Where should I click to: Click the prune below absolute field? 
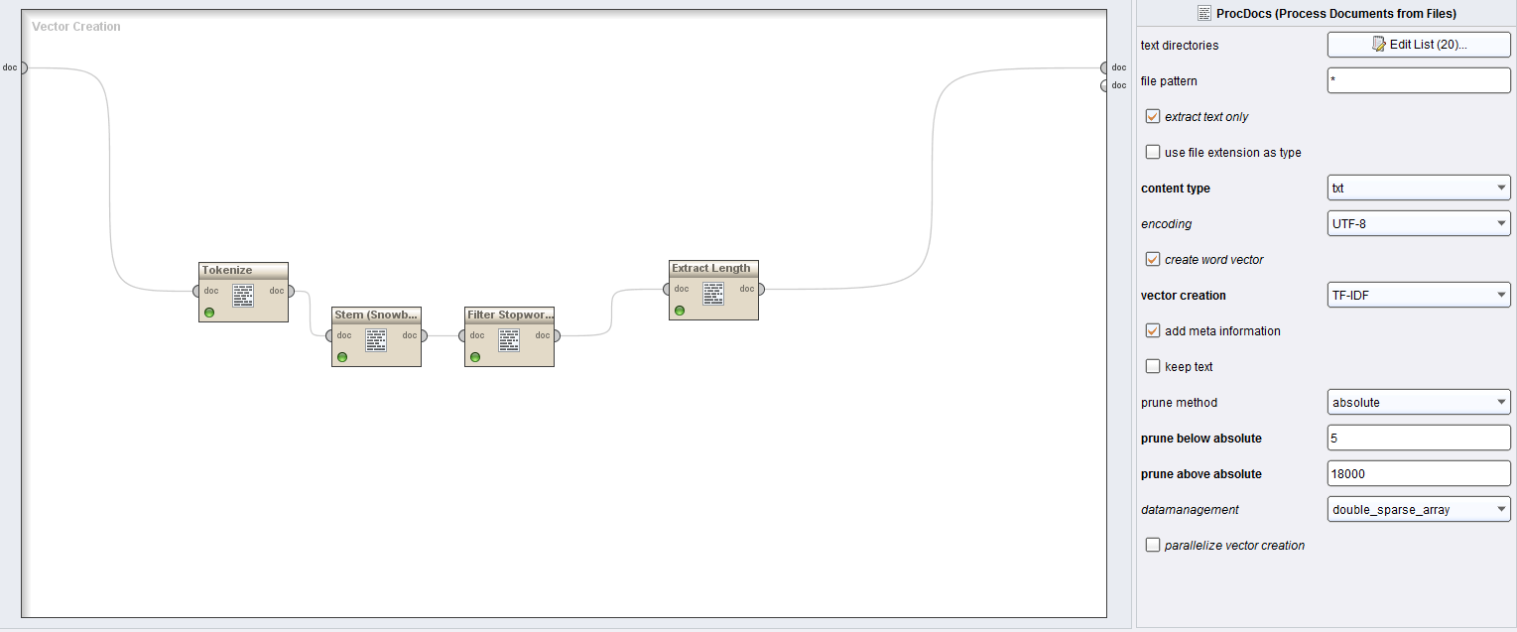[x=1418, y=438]
